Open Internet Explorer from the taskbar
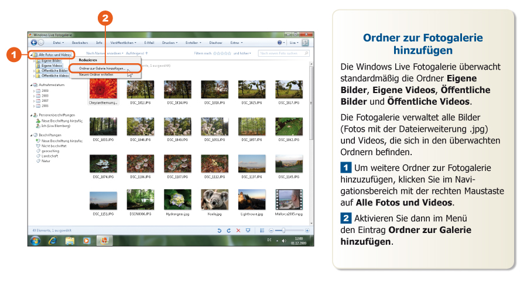 [x=52, y=241]
